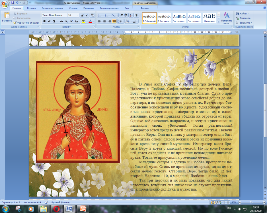
Task: Click the red font color swatch
Action: click(90, 22)
